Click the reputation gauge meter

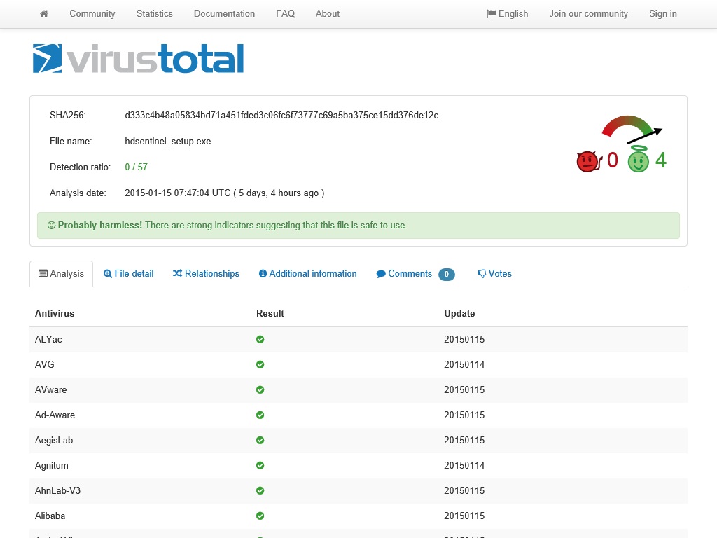click(x=632, y=129)
